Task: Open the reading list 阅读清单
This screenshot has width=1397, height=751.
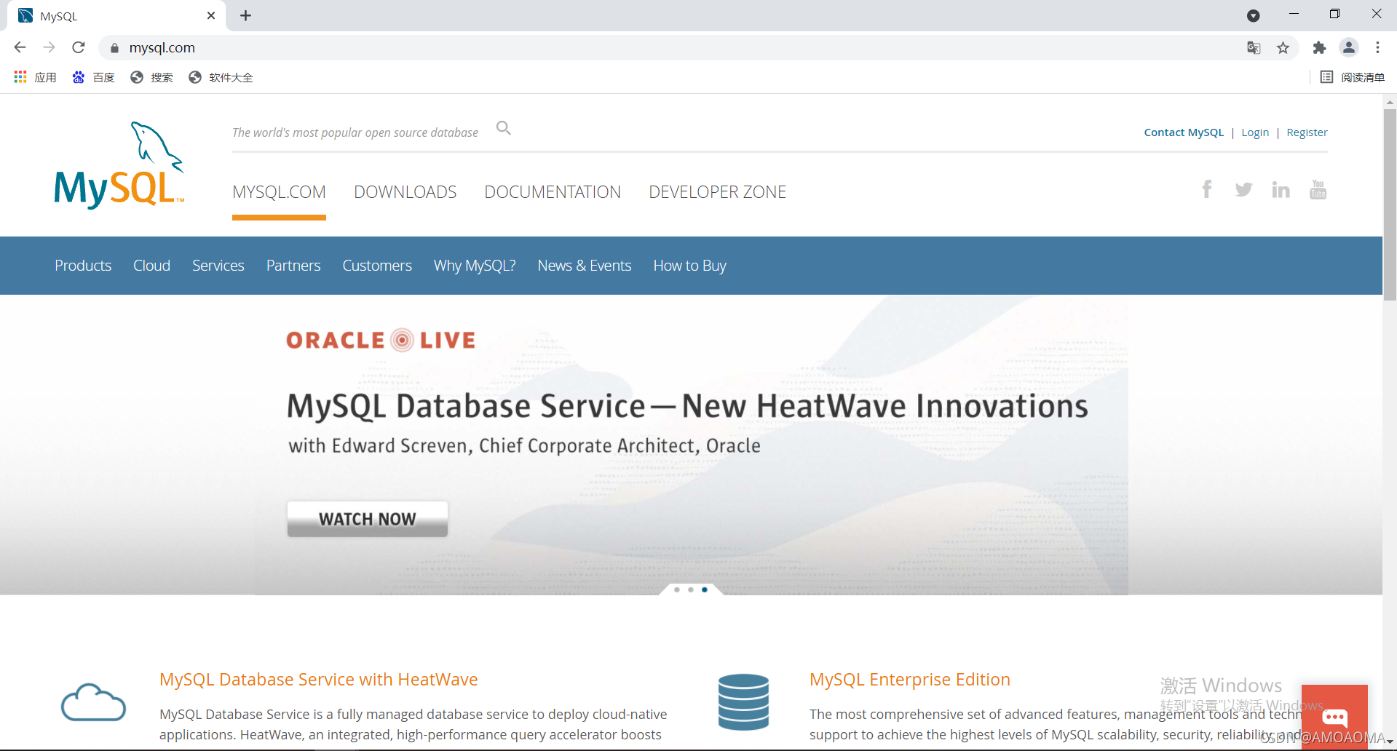Action: pos(1353,77)
